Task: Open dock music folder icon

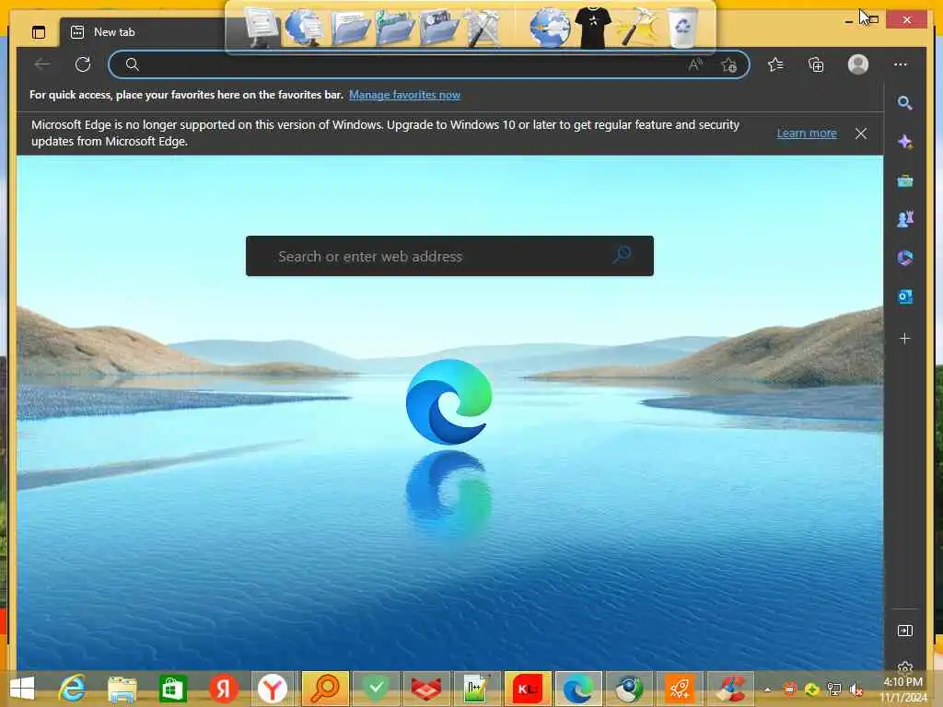Action: pyautogui.click(x=394, y=28)
